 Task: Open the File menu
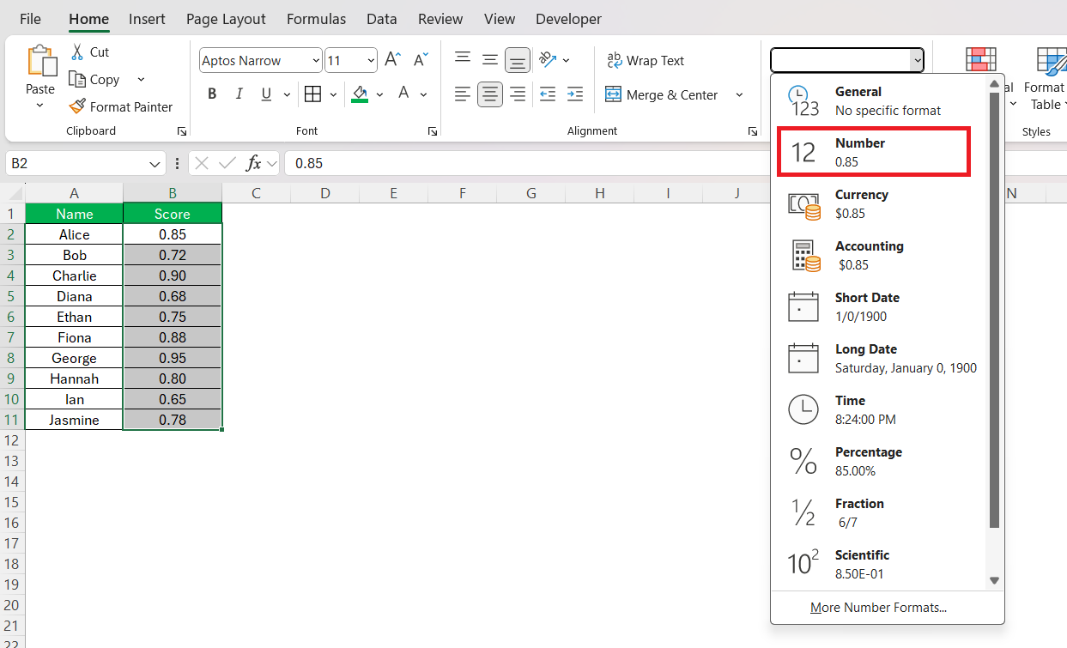click(x=30, y=18)
